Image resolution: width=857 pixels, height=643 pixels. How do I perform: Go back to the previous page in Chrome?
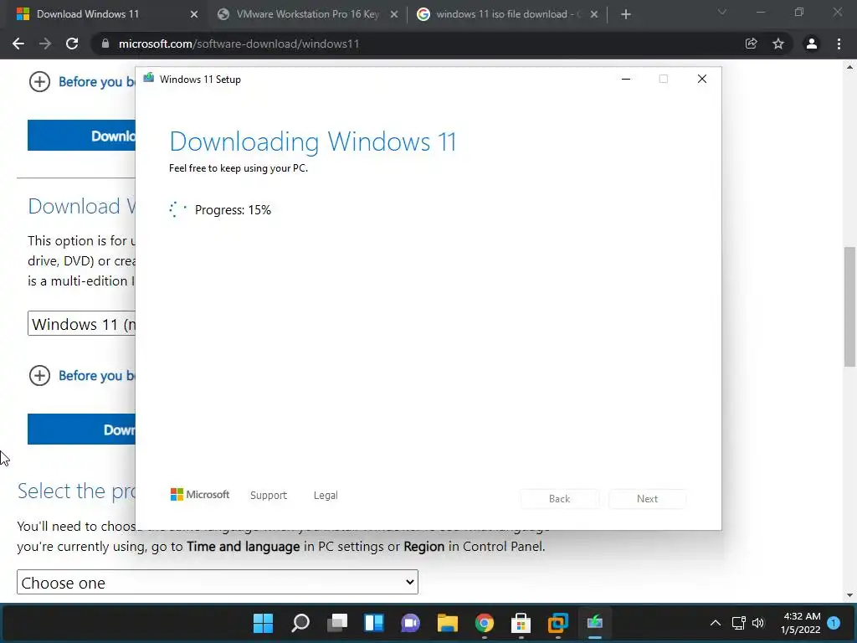click(18, 44)
